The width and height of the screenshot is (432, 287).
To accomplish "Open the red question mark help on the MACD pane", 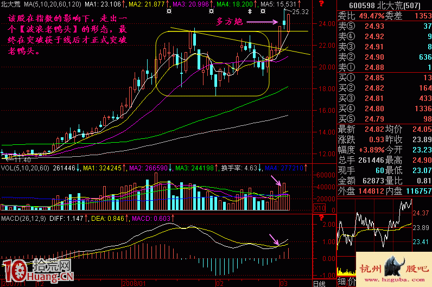I will click(321, 218).
